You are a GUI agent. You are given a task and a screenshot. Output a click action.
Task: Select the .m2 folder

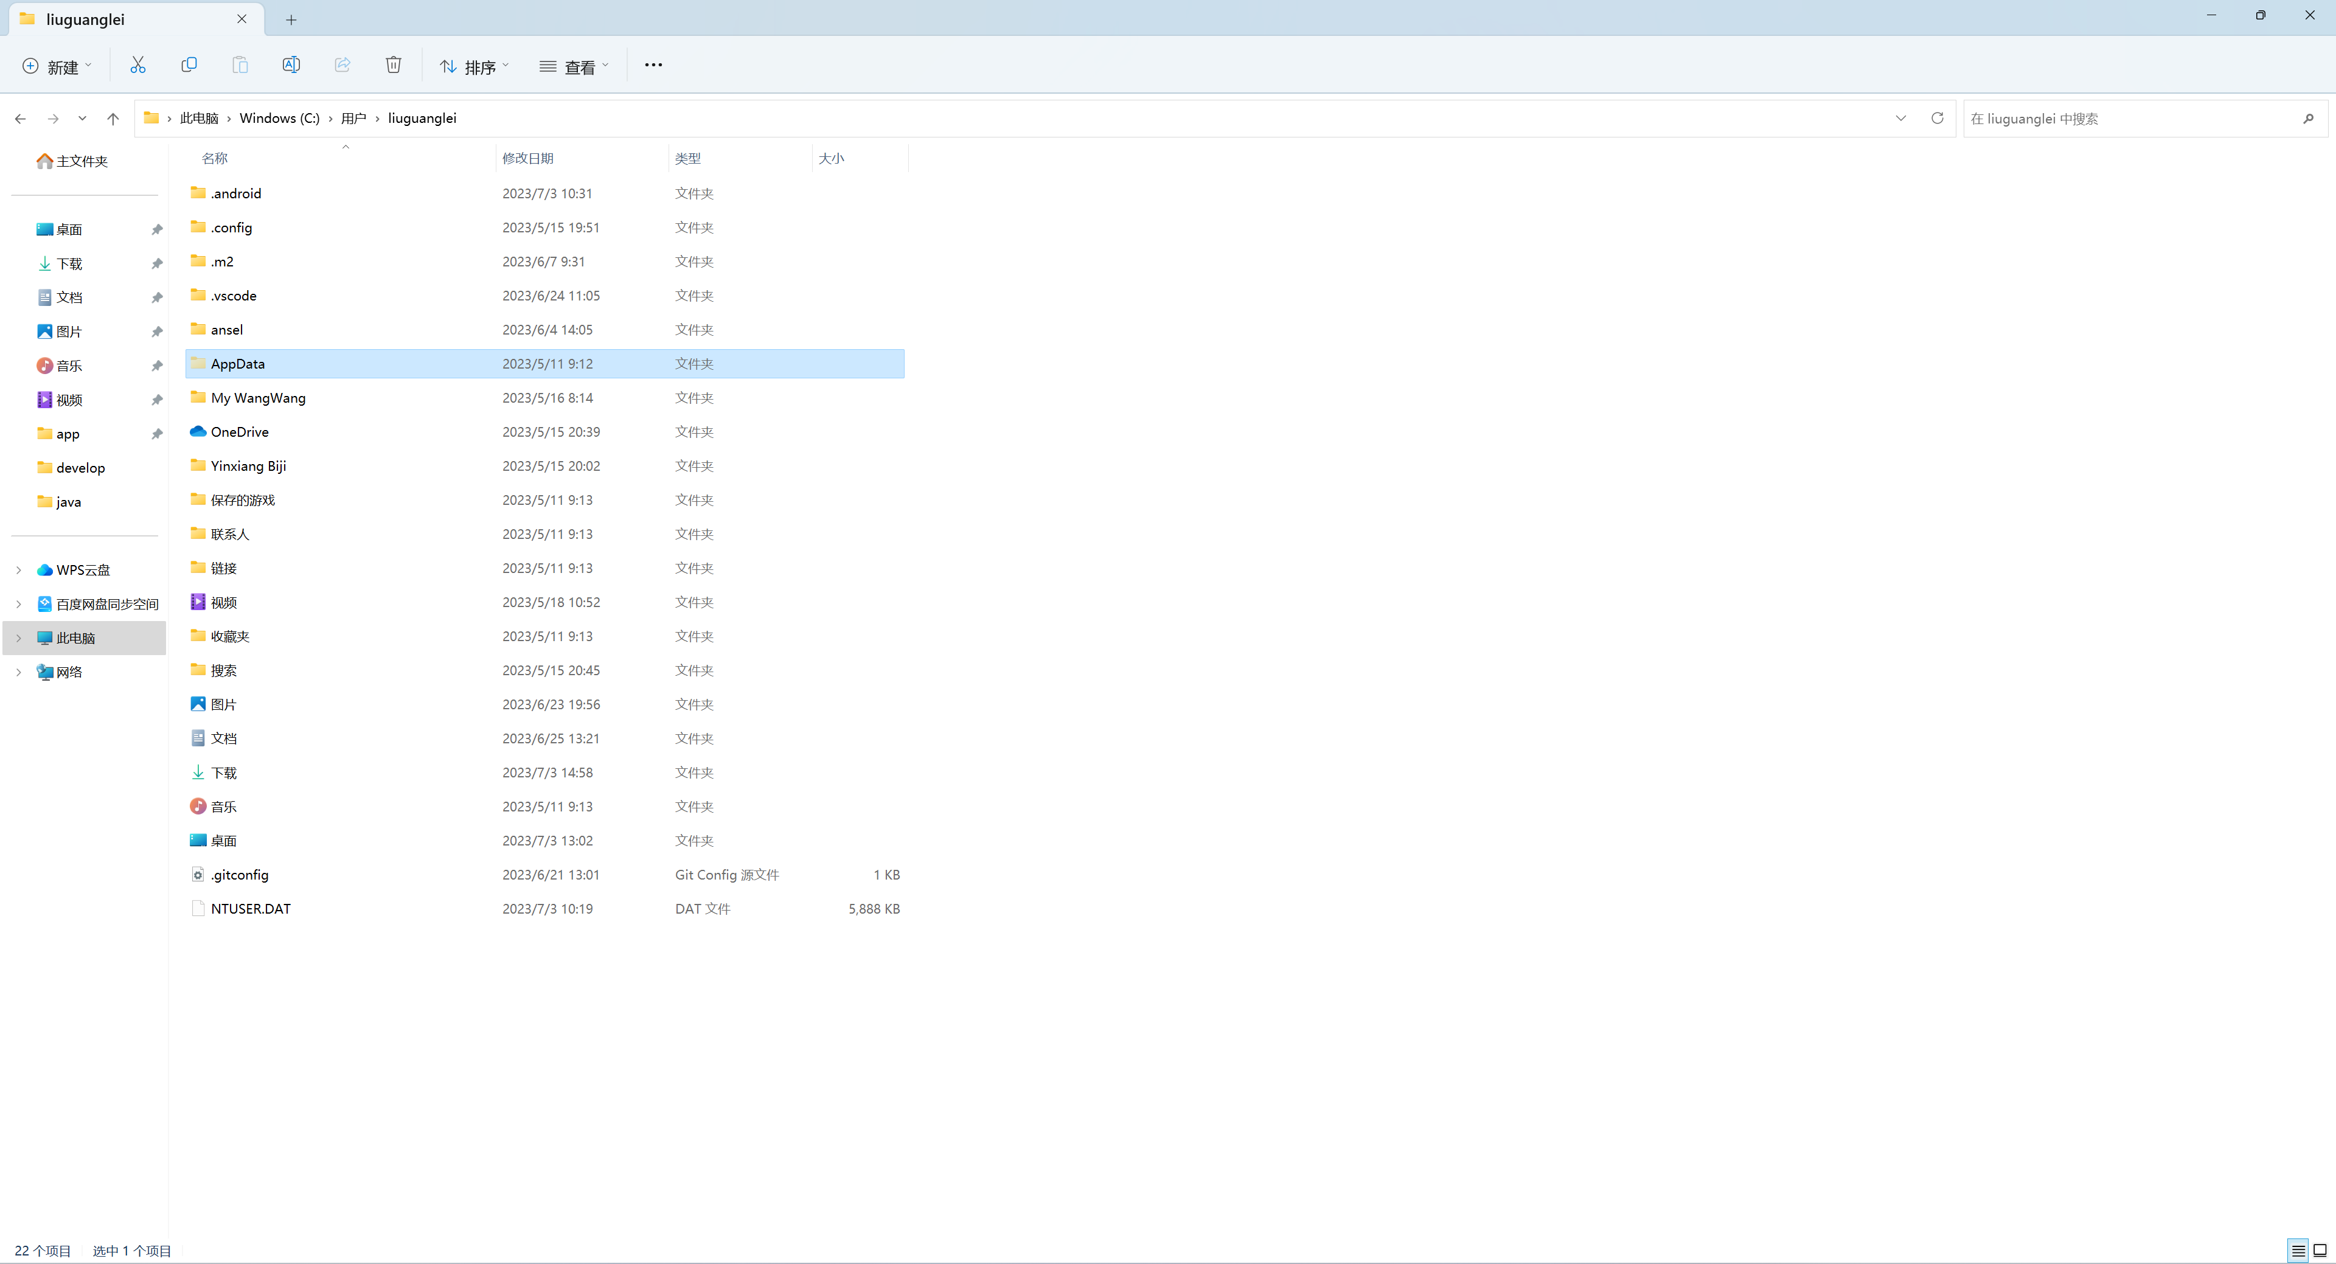point(545,261)
